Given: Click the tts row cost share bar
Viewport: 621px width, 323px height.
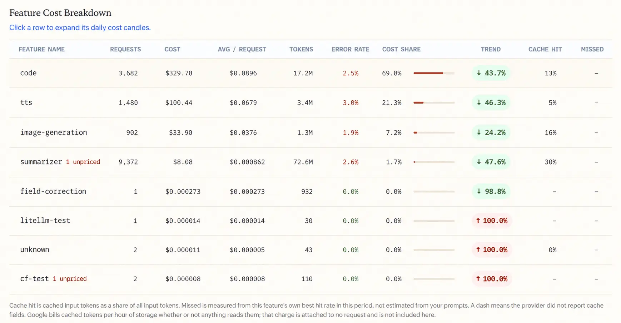Looking at the screenshot, I should click(434, 103).
